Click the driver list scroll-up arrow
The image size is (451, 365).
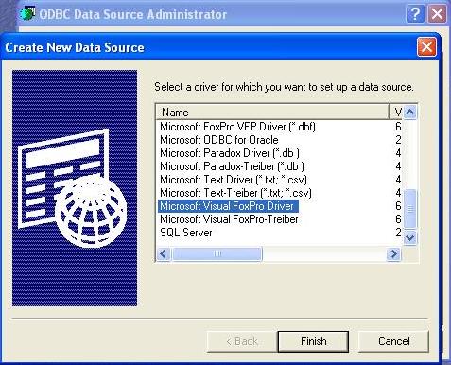click(410, 112)
